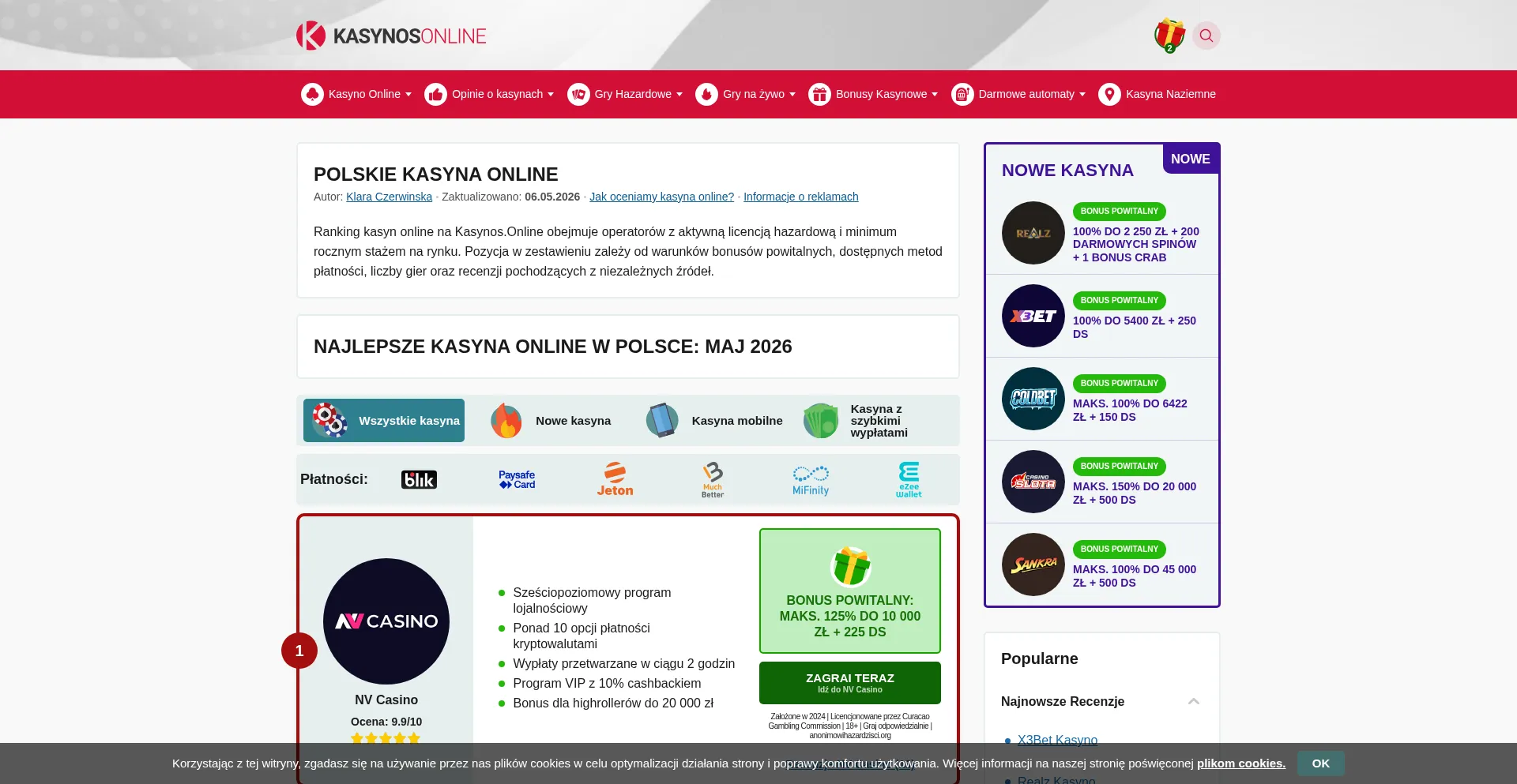Open the Coldbet casino logo

pos(1033,399)
